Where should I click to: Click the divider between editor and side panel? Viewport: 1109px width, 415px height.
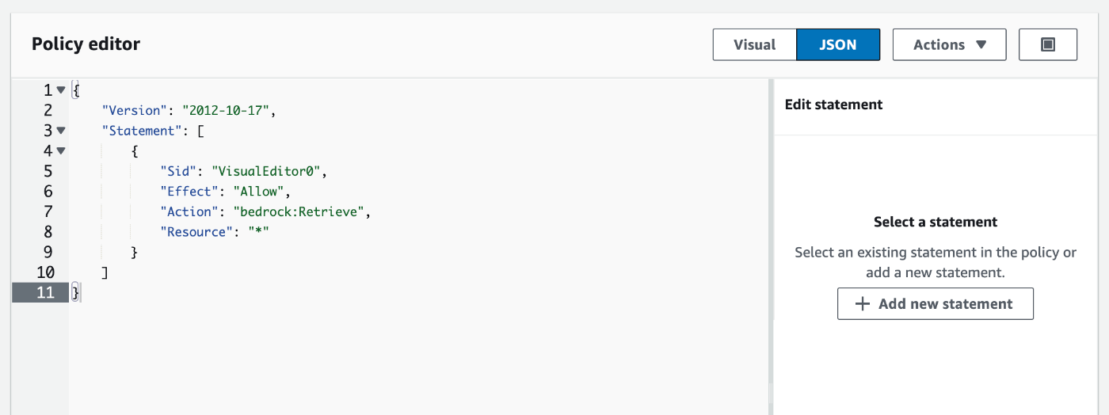771,246
